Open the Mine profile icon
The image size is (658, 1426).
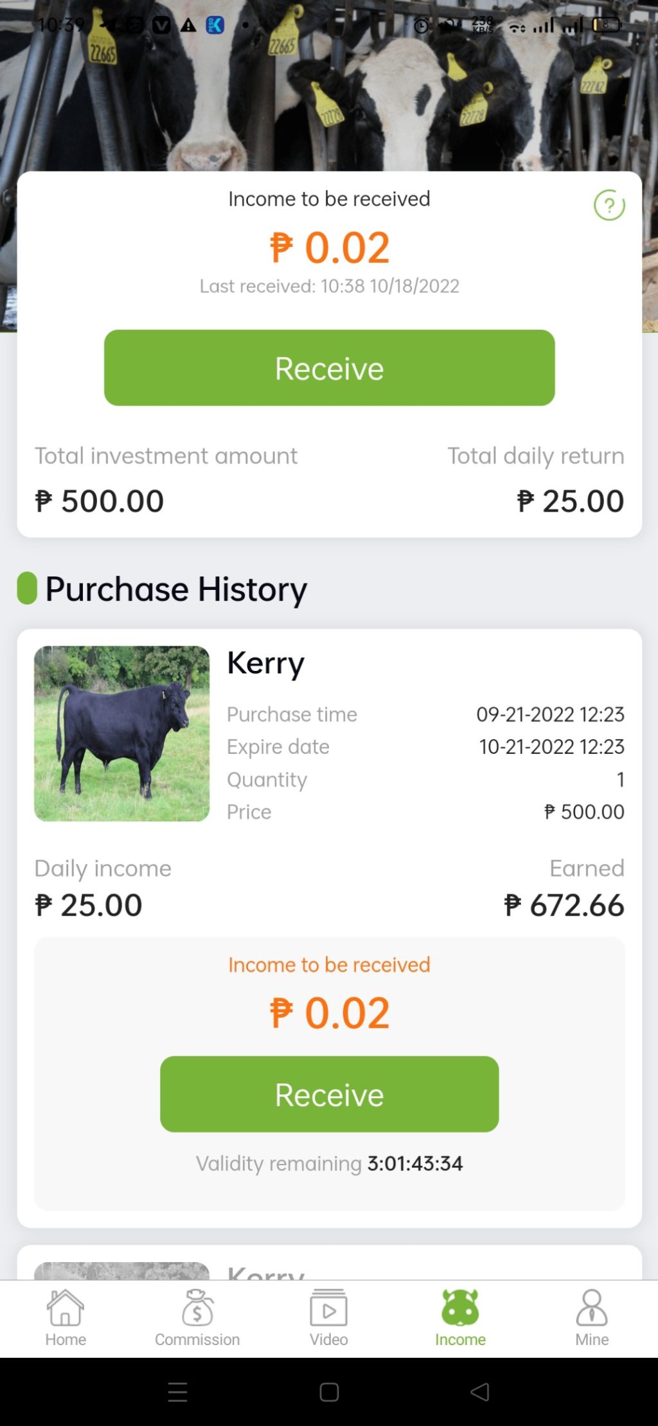pyautogui.click(x=592, y=1308)
